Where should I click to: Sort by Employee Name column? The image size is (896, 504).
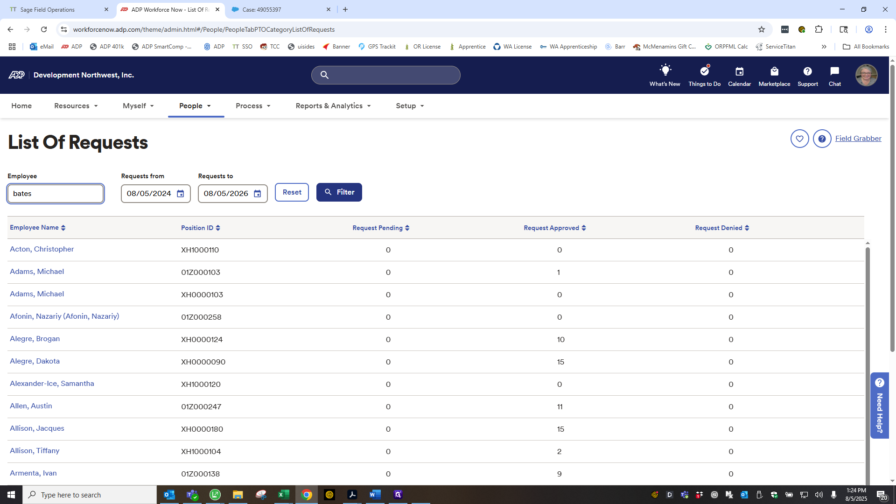point(38,228)
